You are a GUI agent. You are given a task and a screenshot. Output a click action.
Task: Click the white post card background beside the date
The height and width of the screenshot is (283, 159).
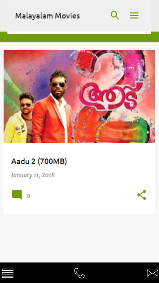click(x=105, y=175)
